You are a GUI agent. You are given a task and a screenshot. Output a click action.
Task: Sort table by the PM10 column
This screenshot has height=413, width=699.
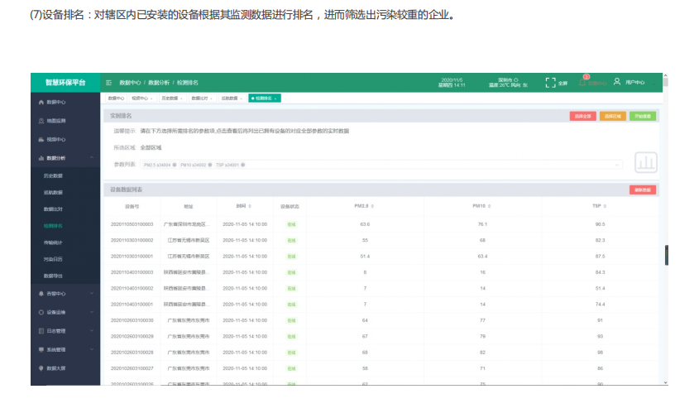[478, 205]
